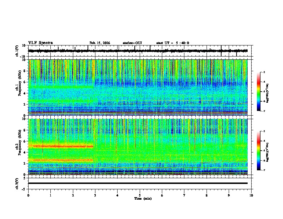
Task: Click time axis tick label "6"
Action: [x=162, y=195]
